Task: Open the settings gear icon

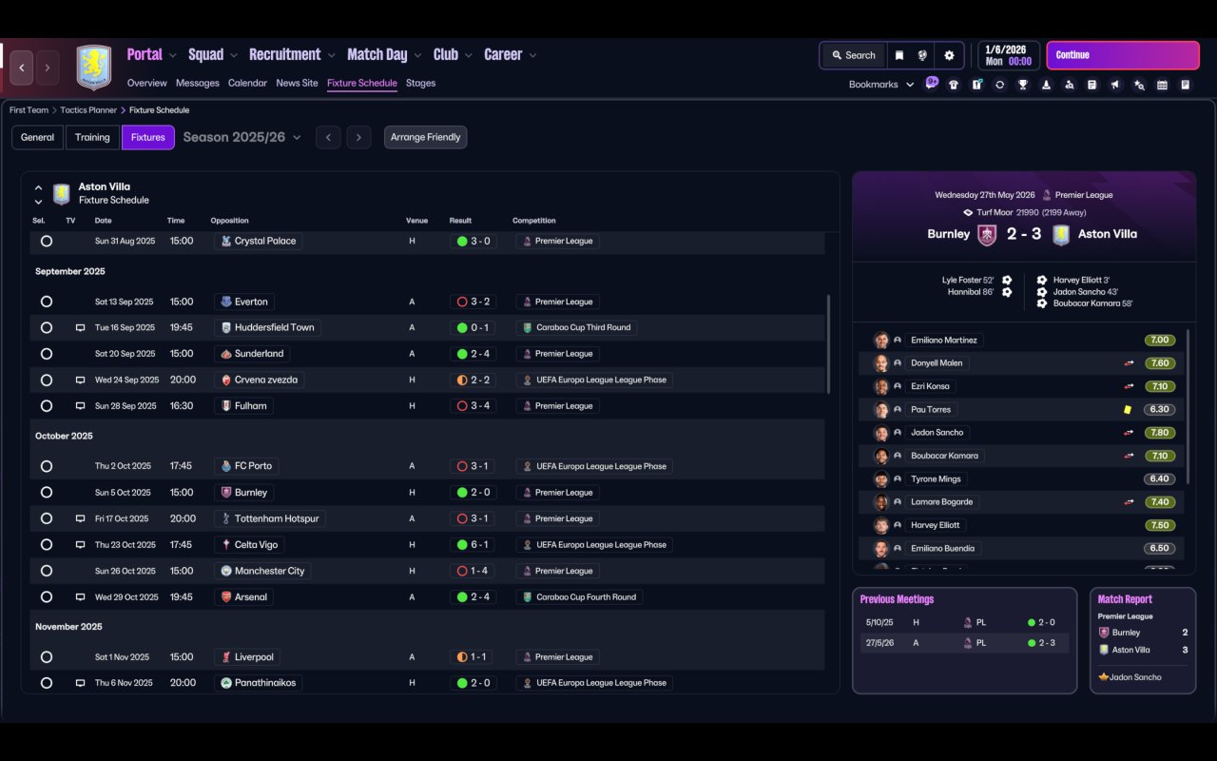Action: 949,55
